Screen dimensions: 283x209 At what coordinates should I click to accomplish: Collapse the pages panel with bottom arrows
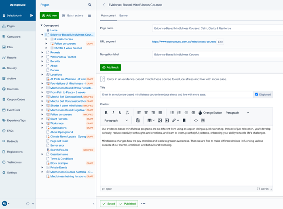pos(93,204)
